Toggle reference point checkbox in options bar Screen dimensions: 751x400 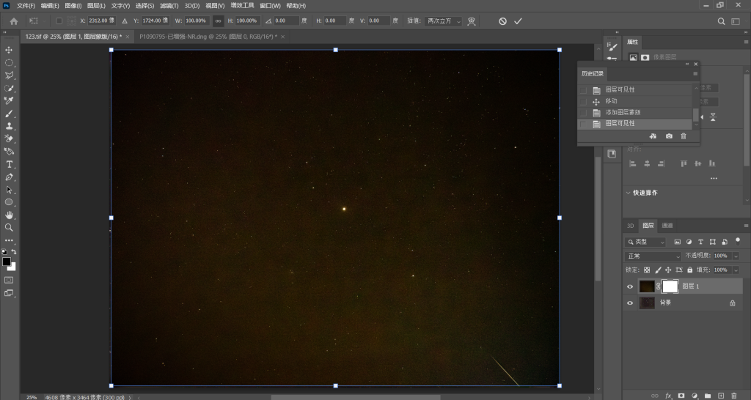coord(59,21)
